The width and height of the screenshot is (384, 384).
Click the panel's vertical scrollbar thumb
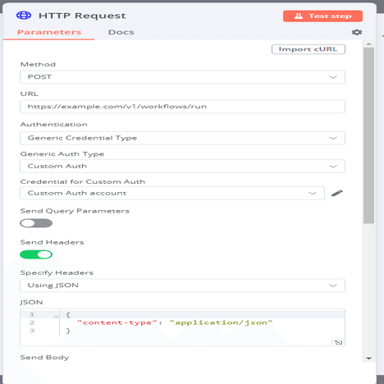(x=368, y=135)
